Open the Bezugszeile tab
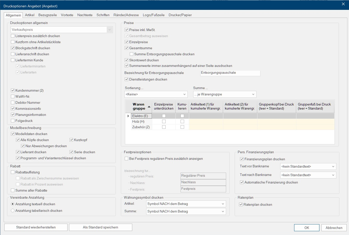349x235 pixels. 48,15
